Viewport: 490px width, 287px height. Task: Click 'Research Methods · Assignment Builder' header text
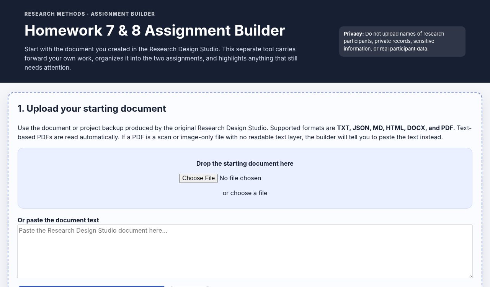(x=90, y=14)
